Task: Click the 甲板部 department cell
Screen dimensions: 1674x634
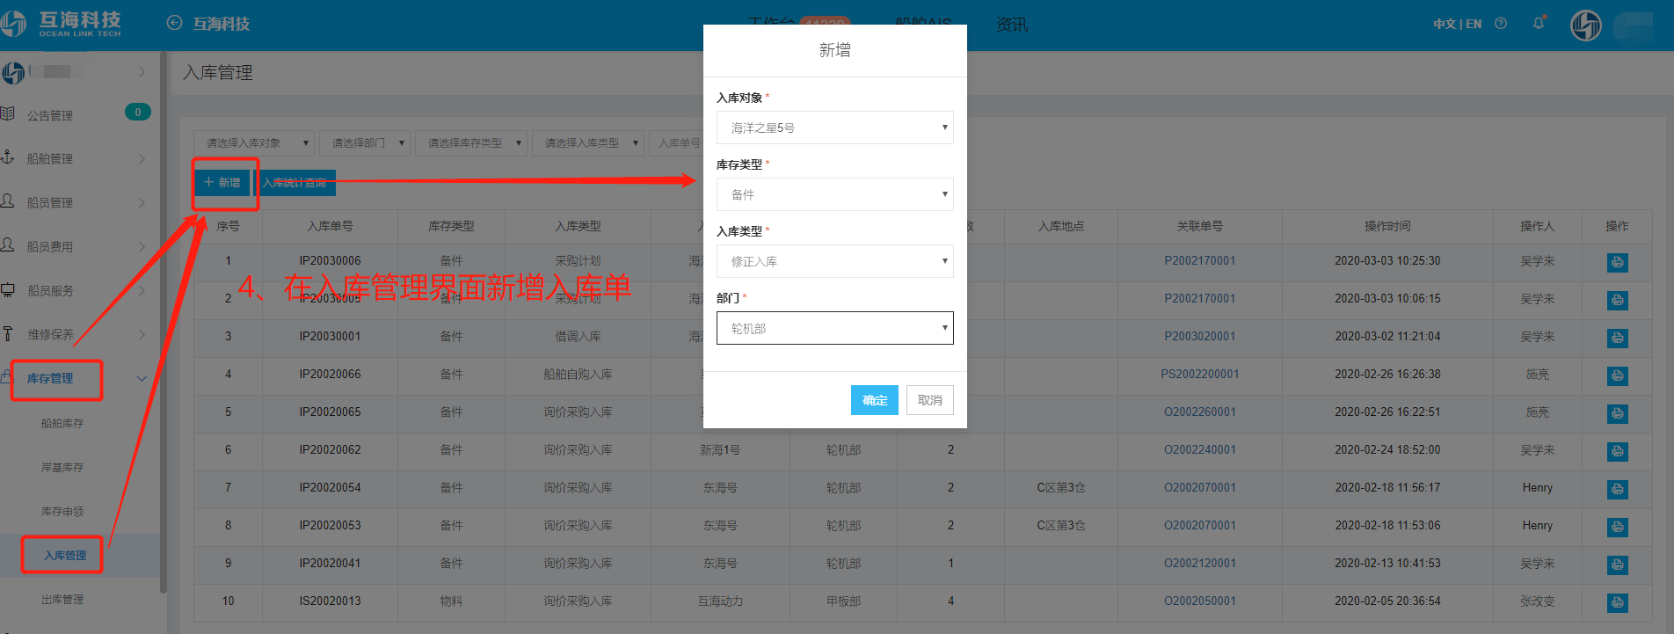Action: (843, 601)
